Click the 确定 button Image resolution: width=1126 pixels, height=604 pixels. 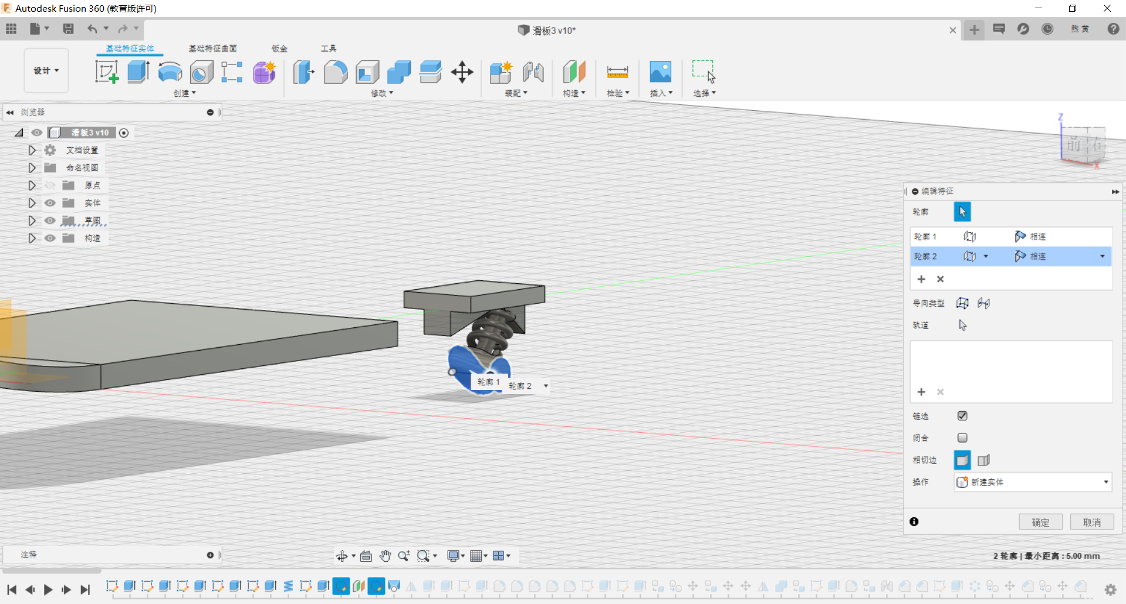[x=1040, y=522]
